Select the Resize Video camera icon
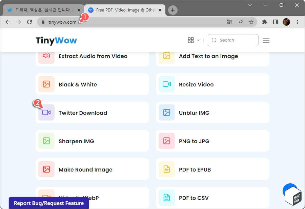This screenshot has width=305, height=209. point(166,84)
